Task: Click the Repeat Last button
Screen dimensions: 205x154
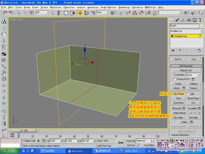Action: (186, 70)
